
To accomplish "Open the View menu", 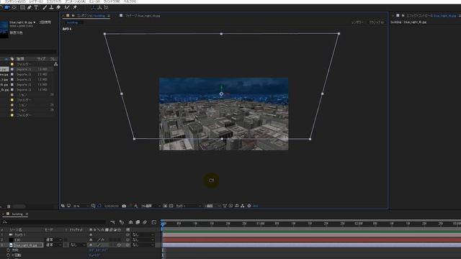I will [x=94, y=1].
